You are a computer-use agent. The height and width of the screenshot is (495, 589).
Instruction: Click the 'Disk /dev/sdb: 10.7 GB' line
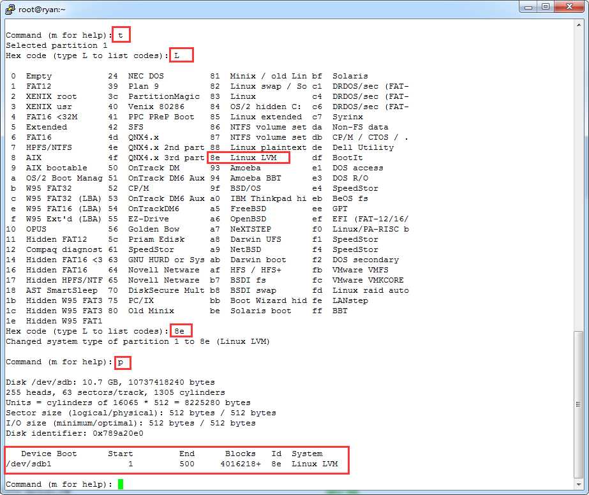pyautogui.click(x=110, y=382)
